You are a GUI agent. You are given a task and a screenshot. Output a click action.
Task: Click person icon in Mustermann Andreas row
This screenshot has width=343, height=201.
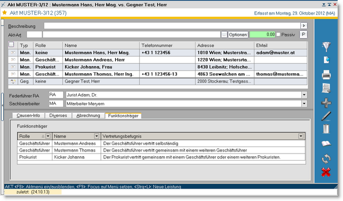[x=13, y=60]
